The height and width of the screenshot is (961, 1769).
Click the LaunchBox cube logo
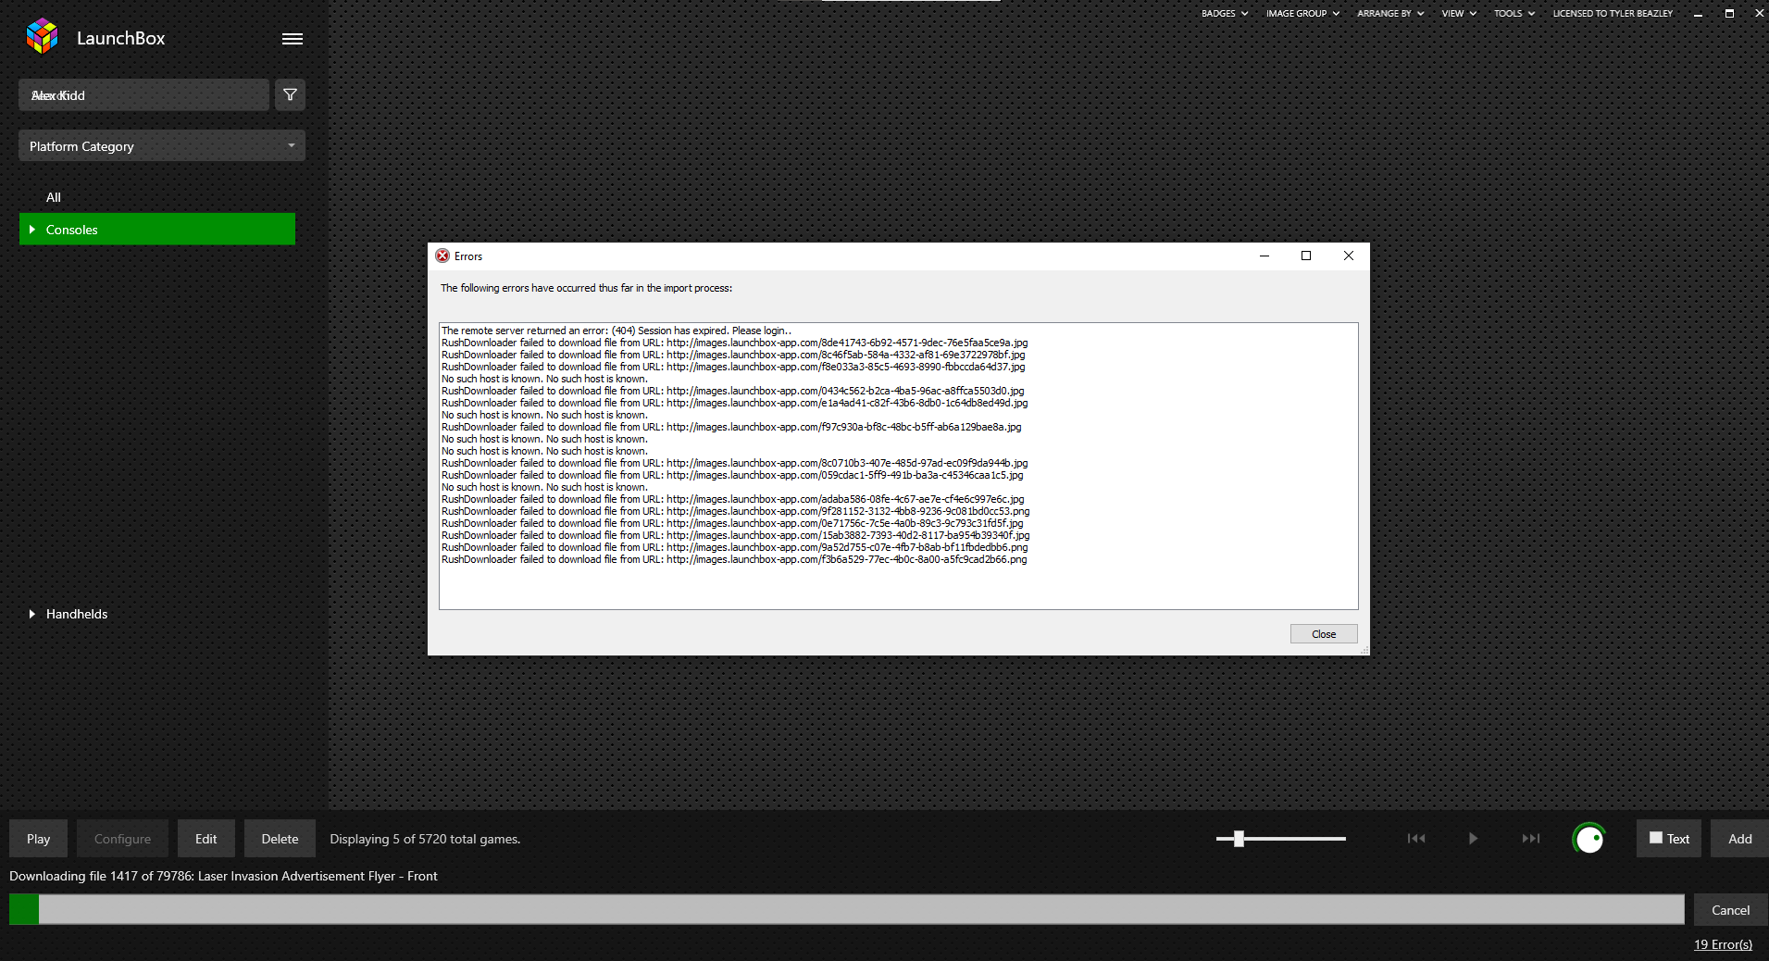(x=43, y=37)
